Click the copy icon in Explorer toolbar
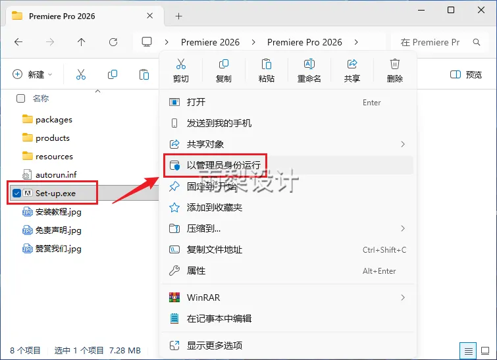The width and height of the screenshot is (497, 360). click(113, 74)
